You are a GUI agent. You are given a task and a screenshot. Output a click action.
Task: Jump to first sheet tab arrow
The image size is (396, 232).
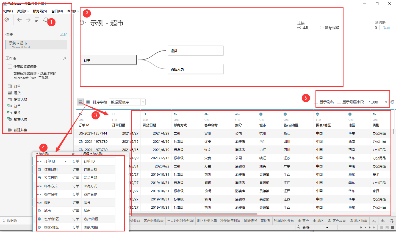click(x=361, y=228)
